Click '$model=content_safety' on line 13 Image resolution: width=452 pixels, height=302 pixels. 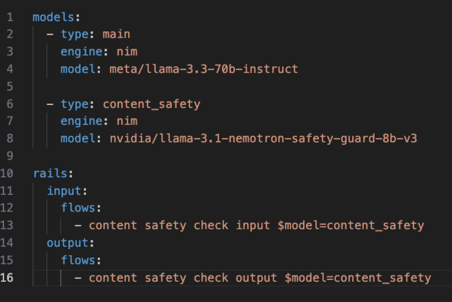[x=351, y=226]
